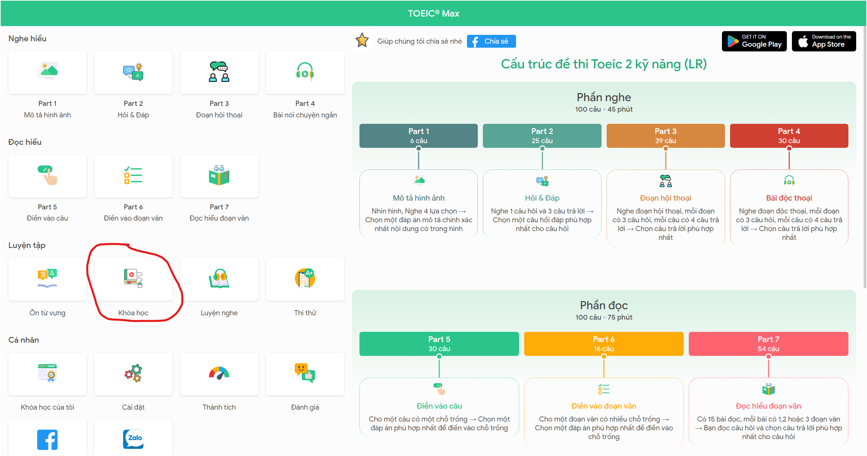Open Cài đặt settings gears icon

(x=133, y=374)
